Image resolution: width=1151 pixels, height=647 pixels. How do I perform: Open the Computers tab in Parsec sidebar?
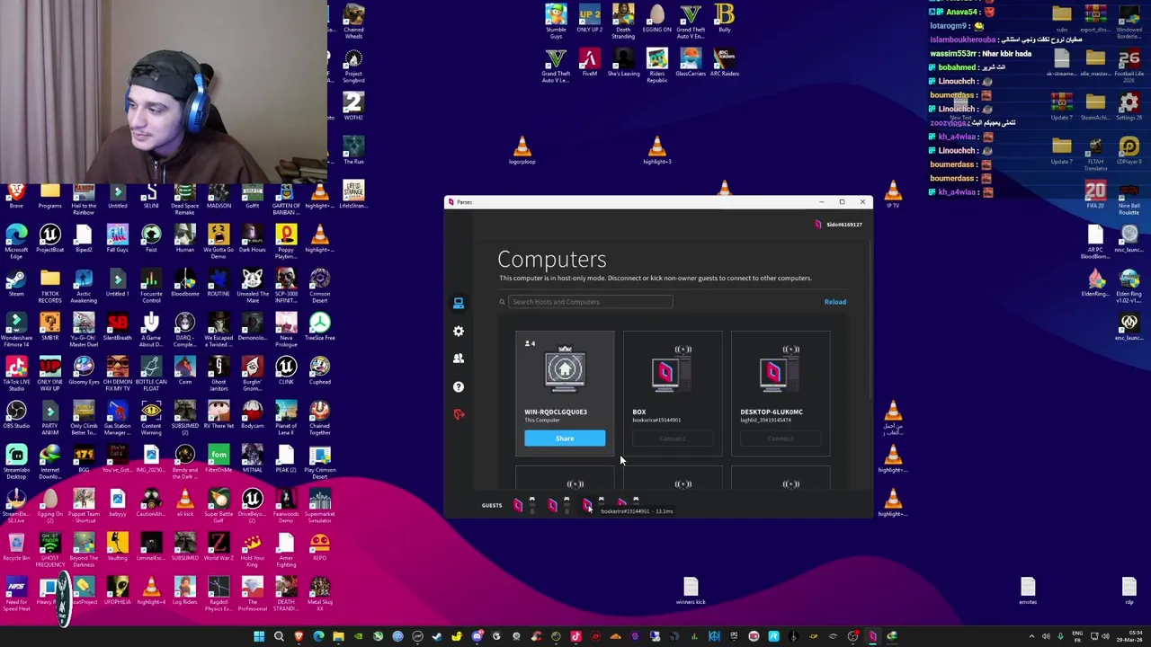[x=459, y=303]
